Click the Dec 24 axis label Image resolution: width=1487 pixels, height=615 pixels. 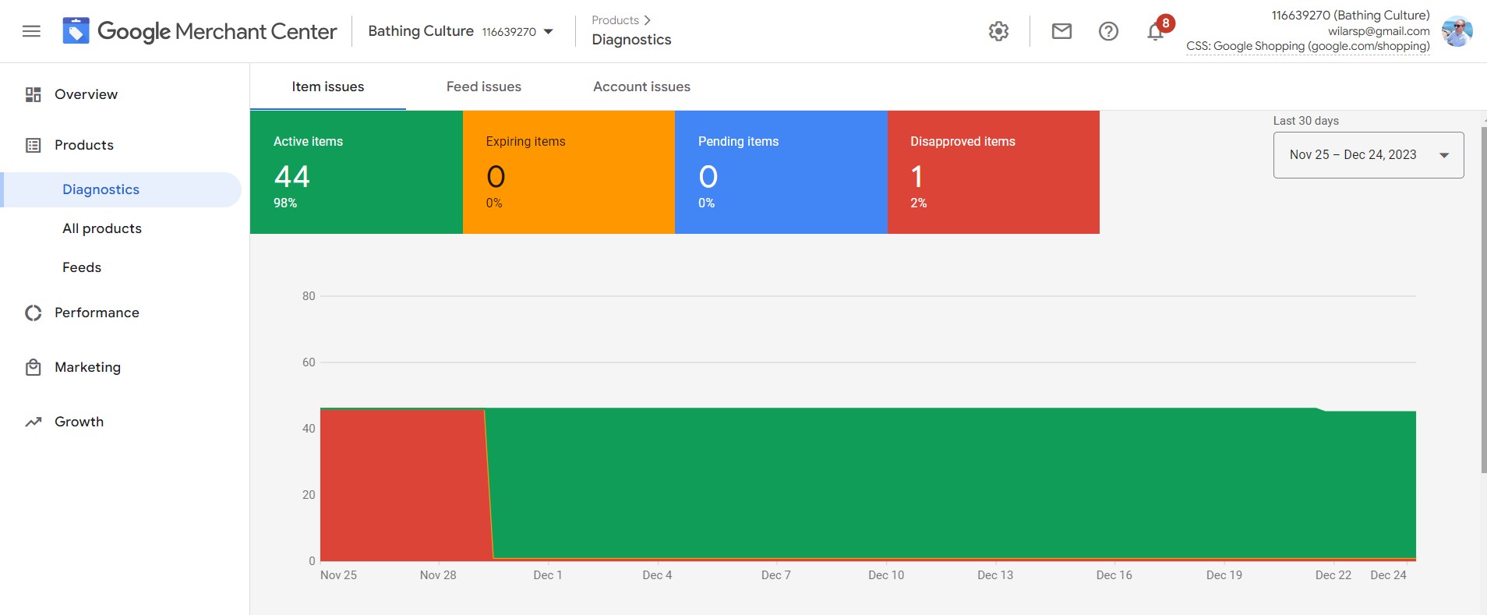[x=1388, y=575]
